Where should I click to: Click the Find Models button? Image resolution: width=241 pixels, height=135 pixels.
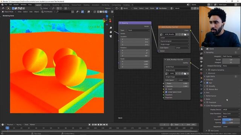click(x=47, y=12)
